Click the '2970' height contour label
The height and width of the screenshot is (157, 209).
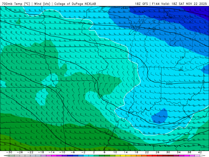tap(134, 27)
